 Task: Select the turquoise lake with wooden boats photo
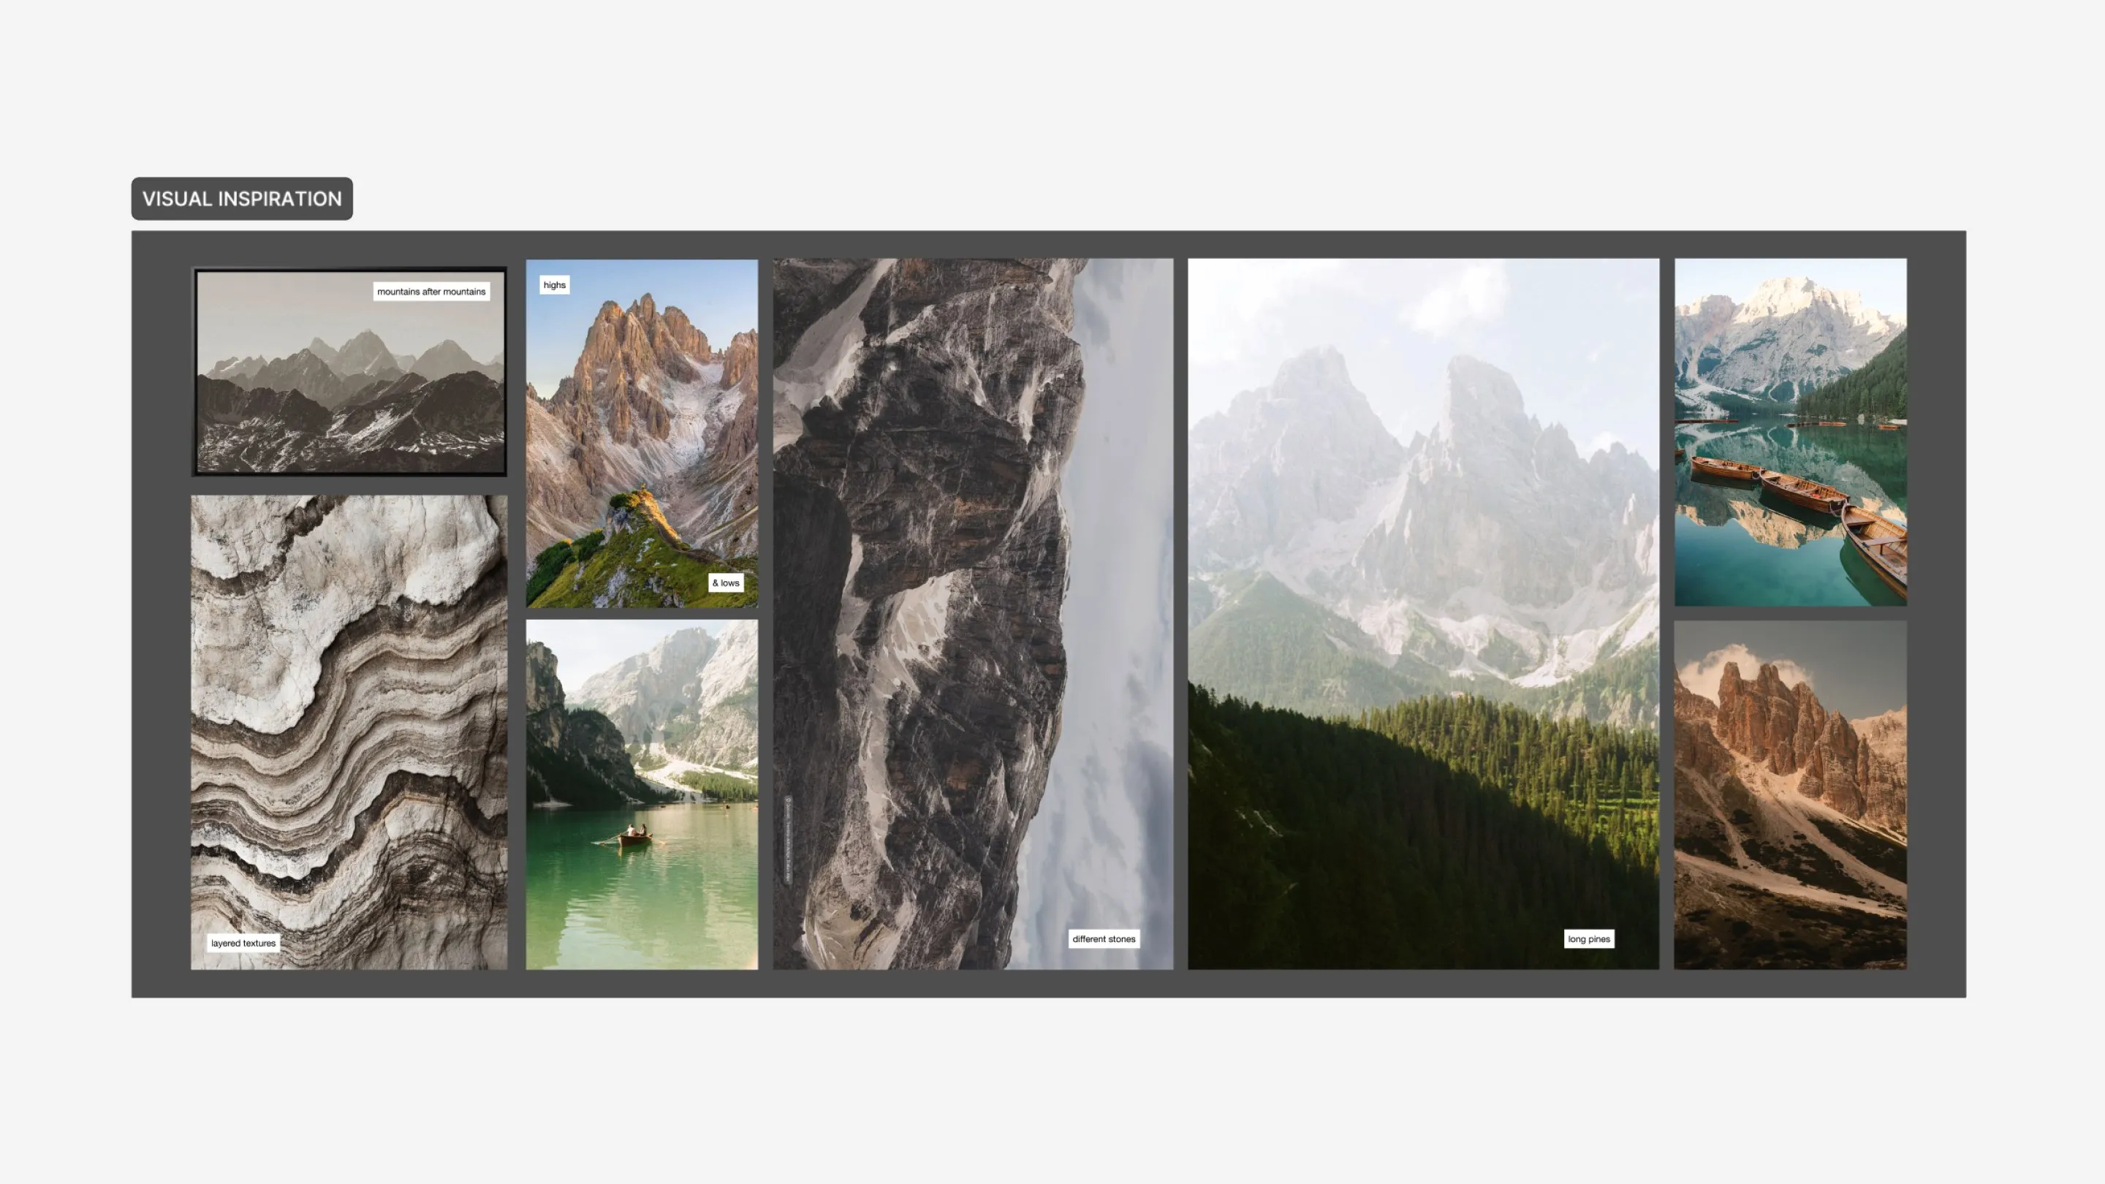pyautogui.click(x=1791, y=432)
